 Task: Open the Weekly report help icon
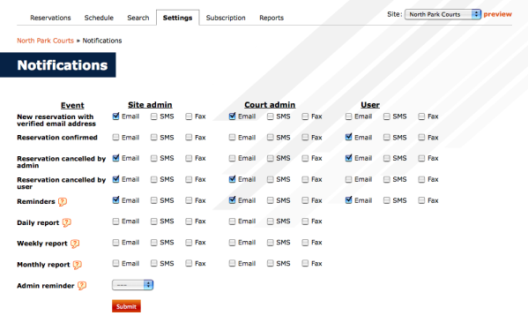[75, 244]
